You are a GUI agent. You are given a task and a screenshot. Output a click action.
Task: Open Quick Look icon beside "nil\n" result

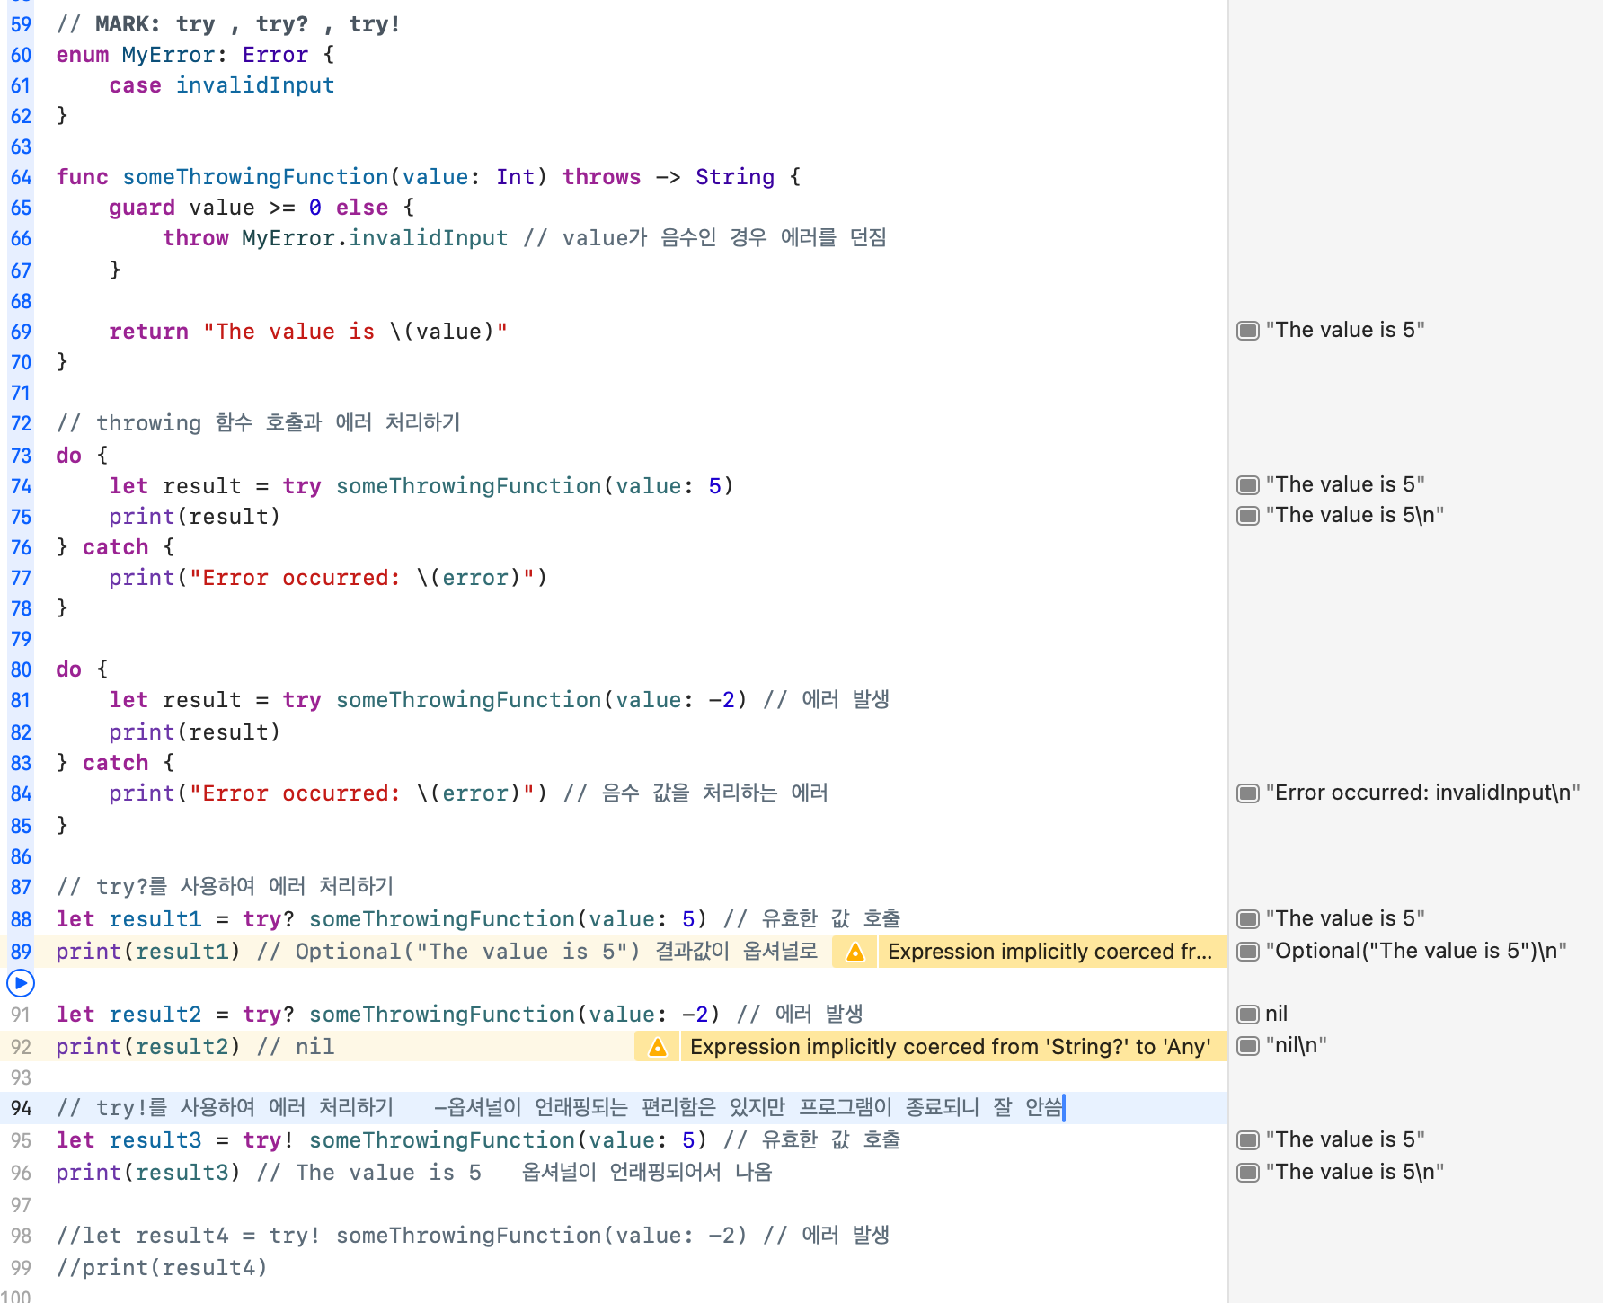tap(1247, 1046)
